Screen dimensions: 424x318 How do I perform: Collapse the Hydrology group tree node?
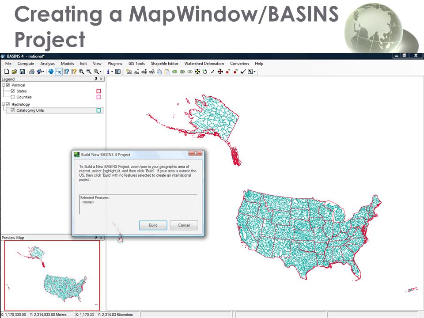(x=4, y=104)
